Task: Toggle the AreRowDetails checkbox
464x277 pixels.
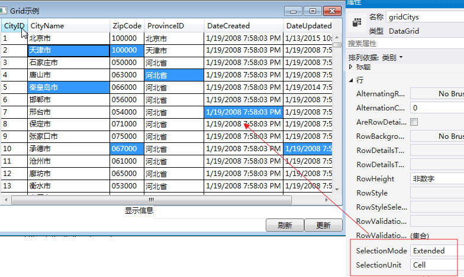Action: click(x=414, y=122)
